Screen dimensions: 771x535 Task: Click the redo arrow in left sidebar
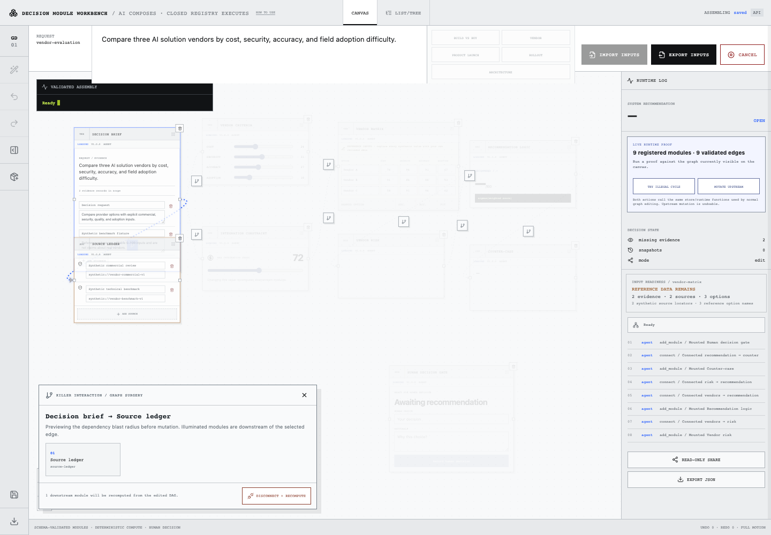click(x=14, y=123)
